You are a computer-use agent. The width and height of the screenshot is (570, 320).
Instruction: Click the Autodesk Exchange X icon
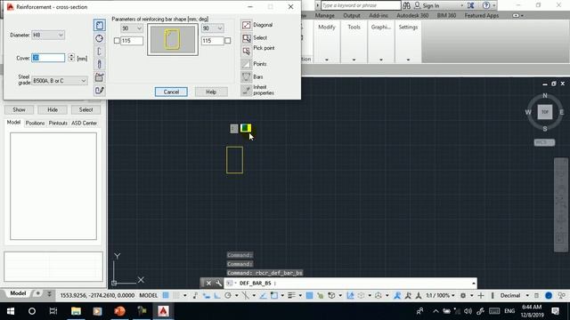pyautogui.click(x=470, y=5)
